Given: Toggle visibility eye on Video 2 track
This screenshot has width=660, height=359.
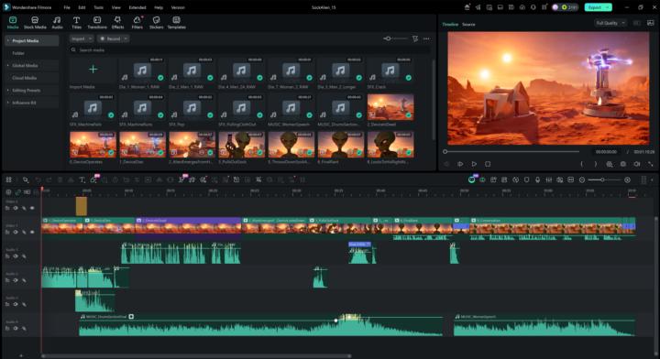Looking at the screenshot, I should tap(32, 208).
